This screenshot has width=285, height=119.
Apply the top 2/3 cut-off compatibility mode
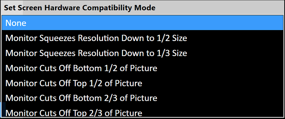tap(143, 111)
